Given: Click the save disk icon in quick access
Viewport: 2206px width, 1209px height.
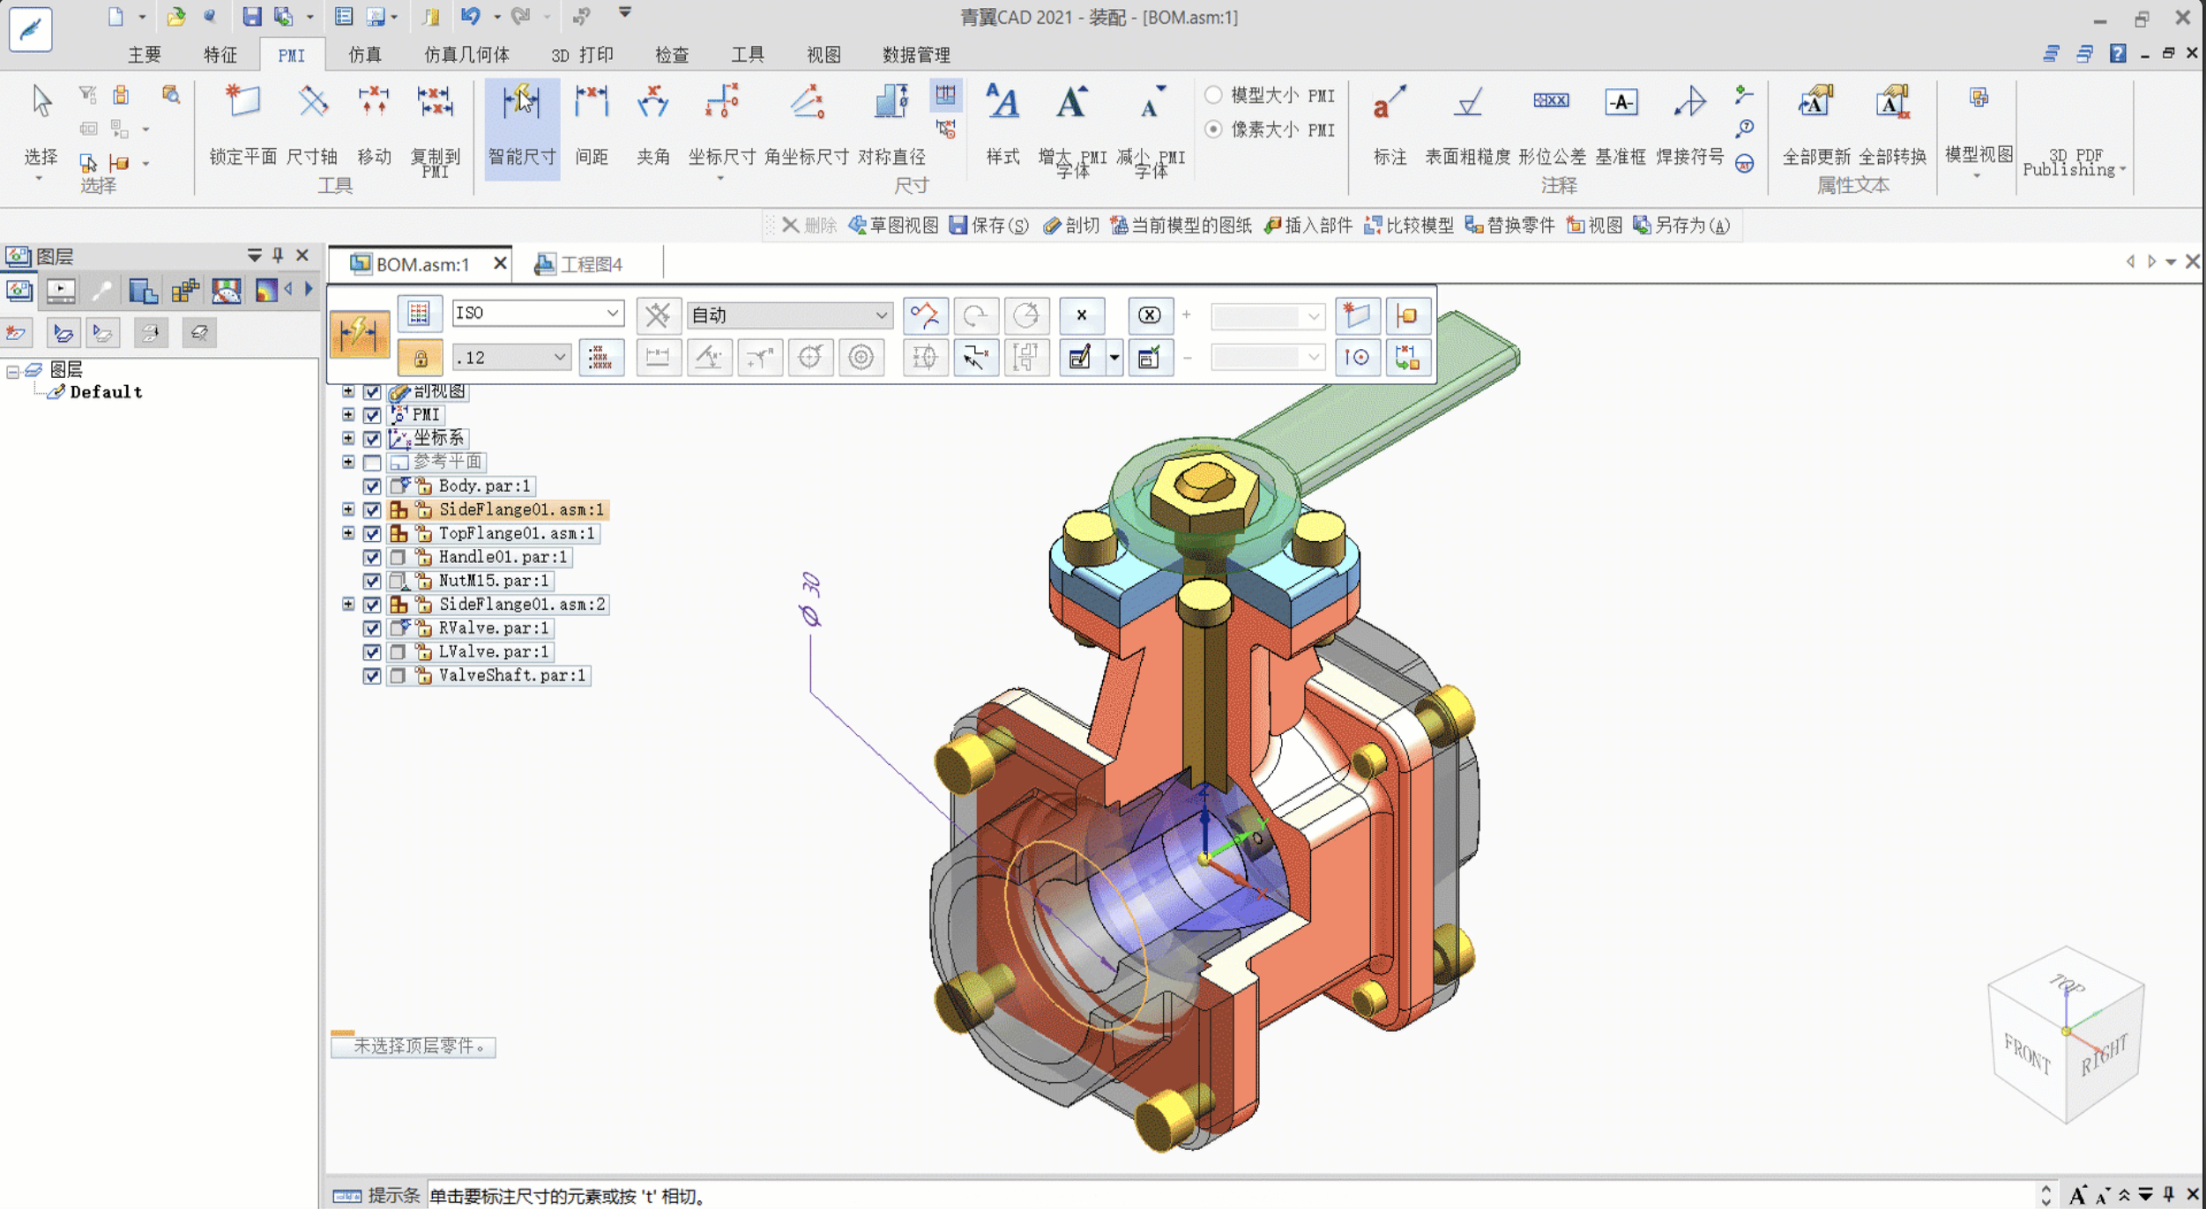Looking at the screenshot, I should coord(252,16).
